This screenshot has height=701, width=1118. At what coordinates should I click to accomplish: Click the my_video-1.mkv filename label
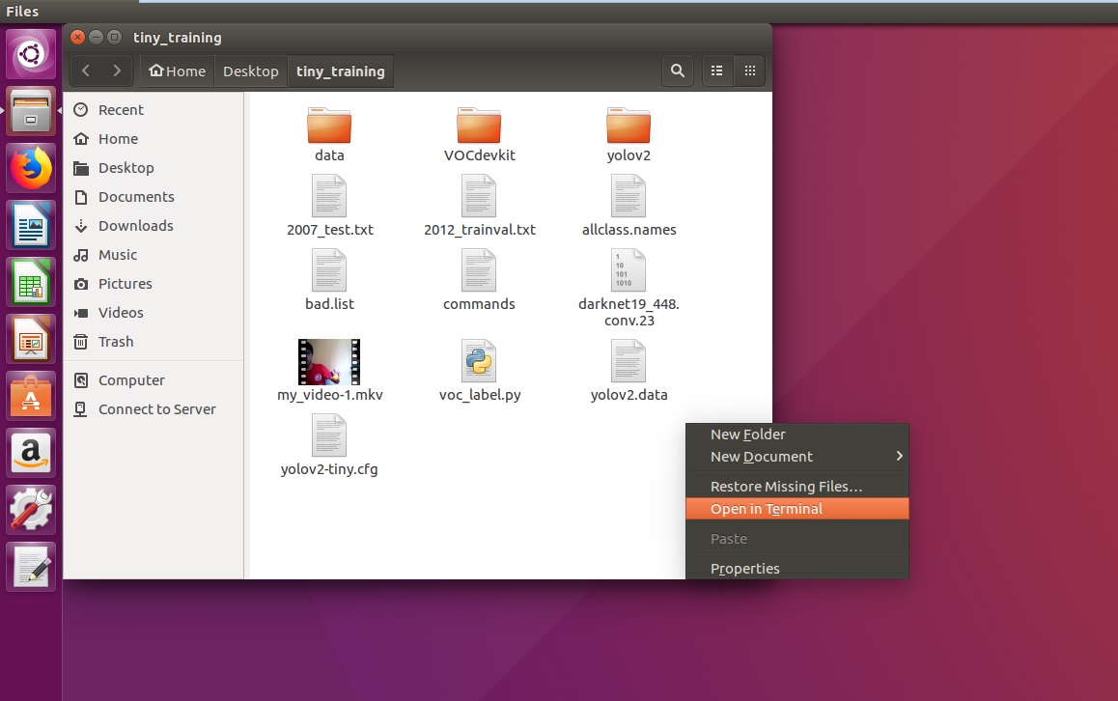point(329,394)
